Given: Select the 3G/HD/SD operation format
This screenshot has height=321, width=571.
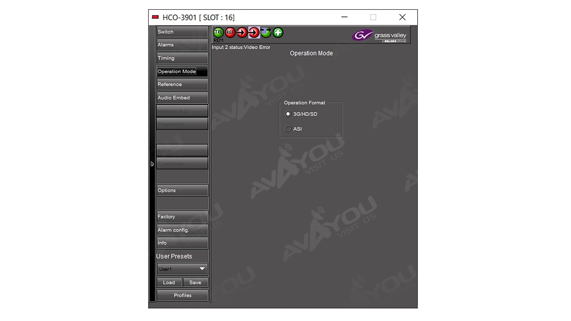Looking at the screenshot, I should pyautogui.click(x=288, y=114).
